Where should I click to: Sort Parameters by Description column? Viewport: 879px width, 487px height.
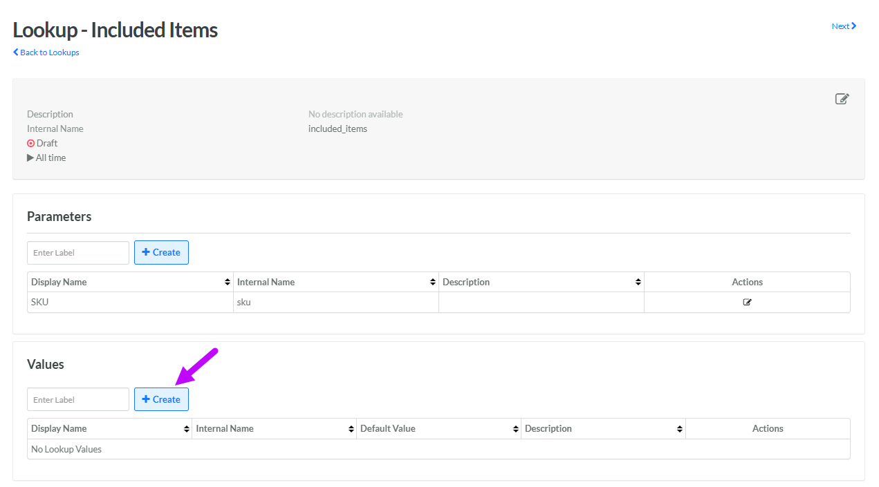pos(638,283)
